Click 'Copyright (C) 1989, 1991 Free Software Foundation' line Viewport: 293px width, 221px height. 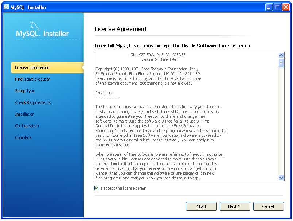[x=147, y=69]
